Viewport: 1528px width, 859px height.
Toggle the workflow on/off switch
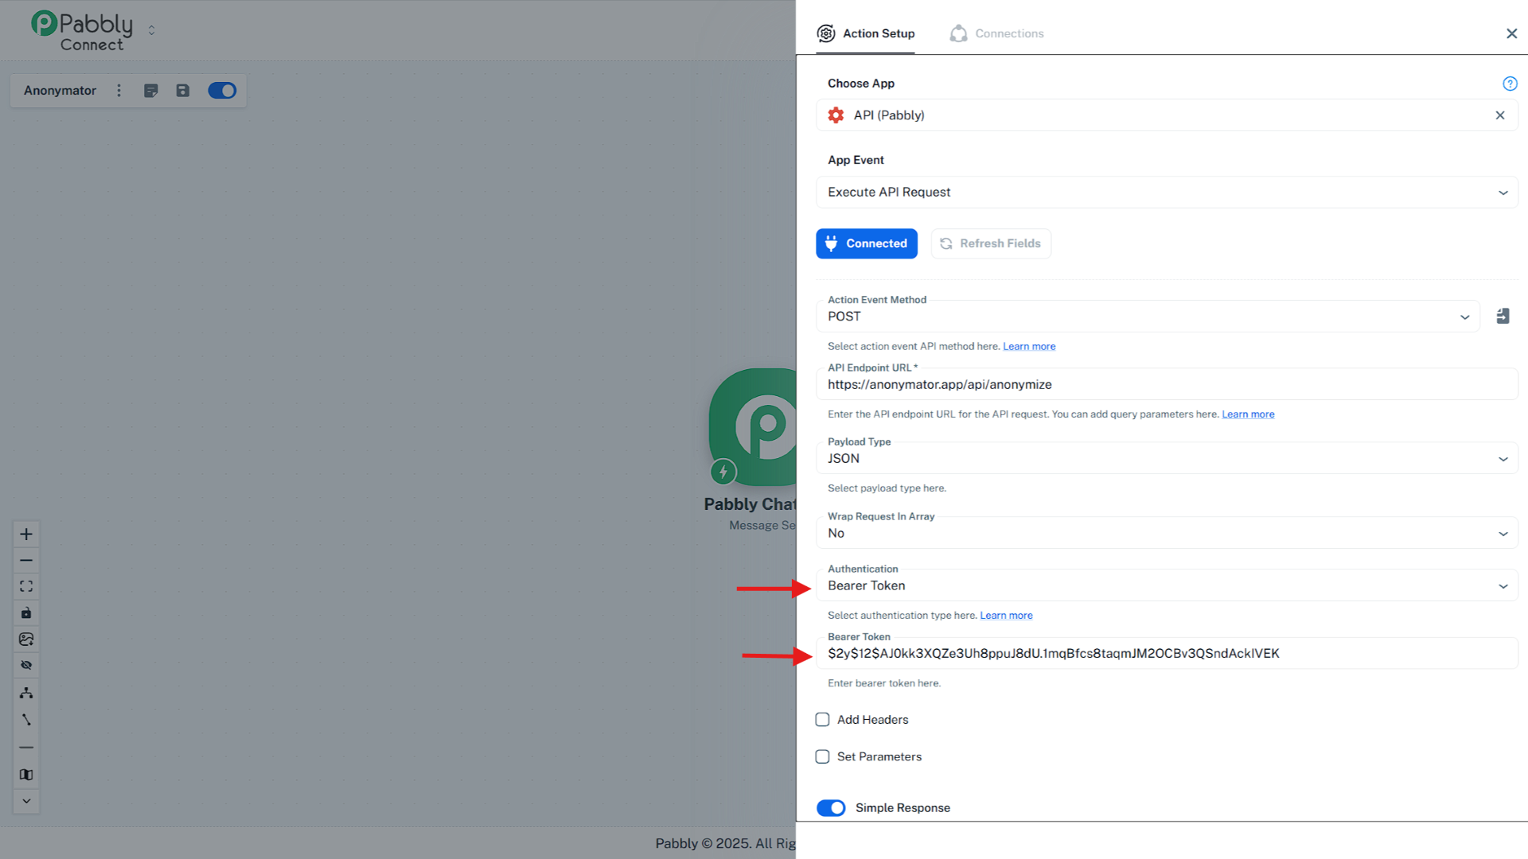pyautogui.click(x=222, y=90)
